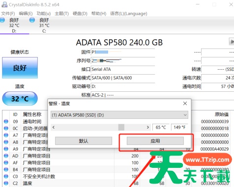Select the C: disk tab at 31 °C
Viewport: 234px width, 187px height.
(44, 26)
